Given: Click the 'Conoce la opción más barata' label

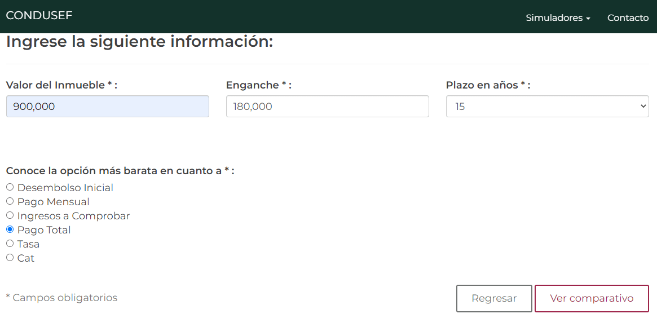Looking at the screenshot, I should click(x=120, y=171).
